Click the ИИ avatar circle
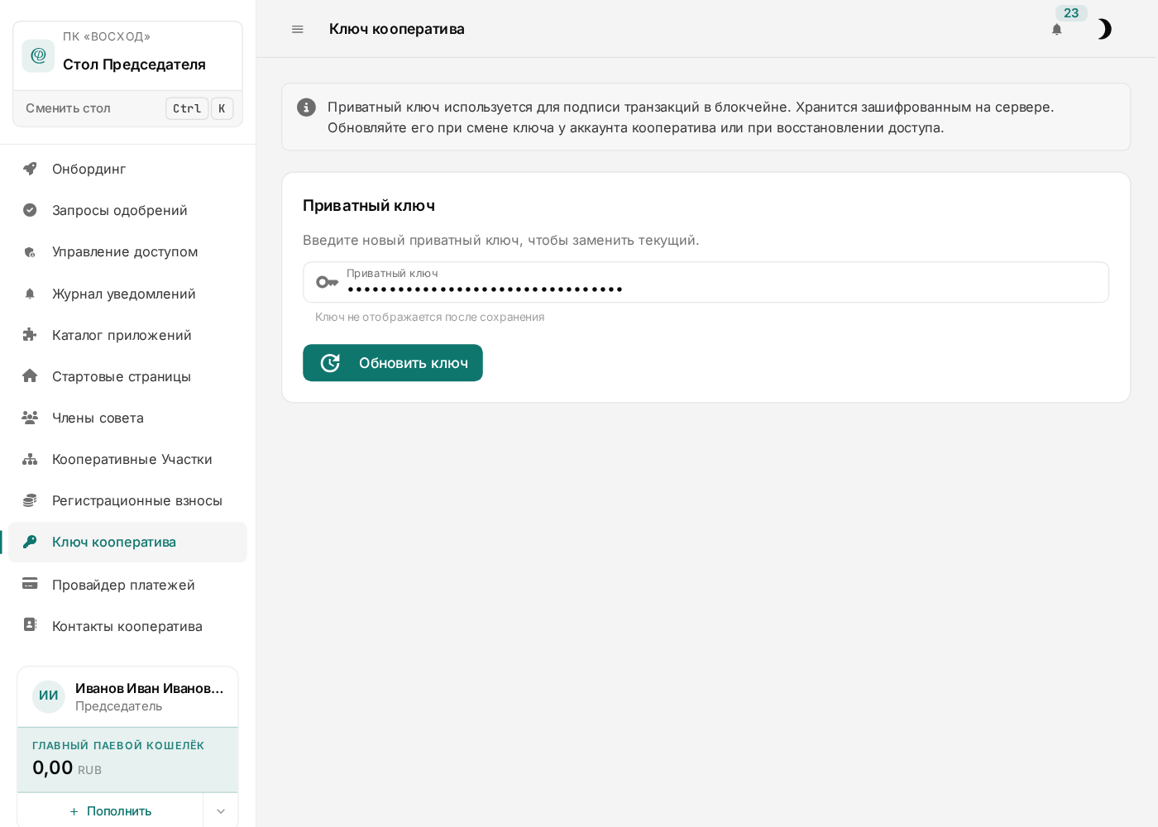This screenshot has width=1158, height=827. 49,696
